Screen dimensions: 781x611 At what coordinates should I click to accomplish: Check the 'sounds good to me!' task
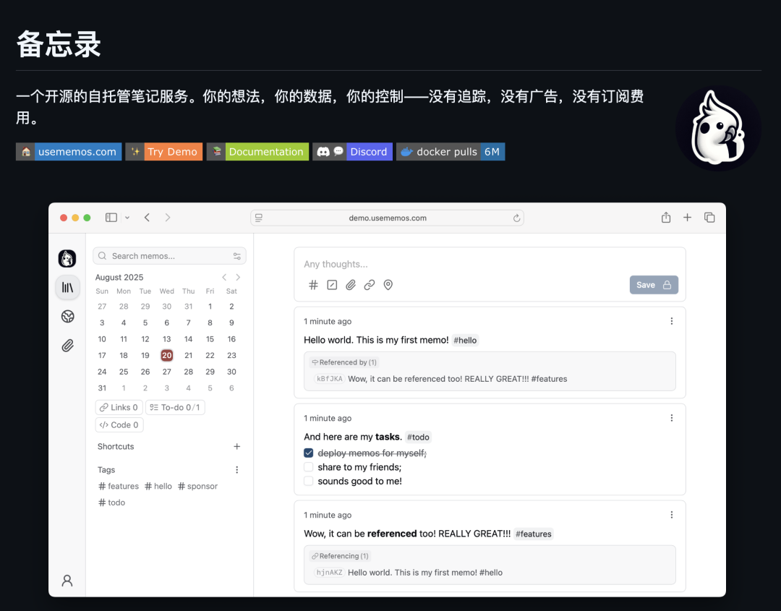coord(309,481)
